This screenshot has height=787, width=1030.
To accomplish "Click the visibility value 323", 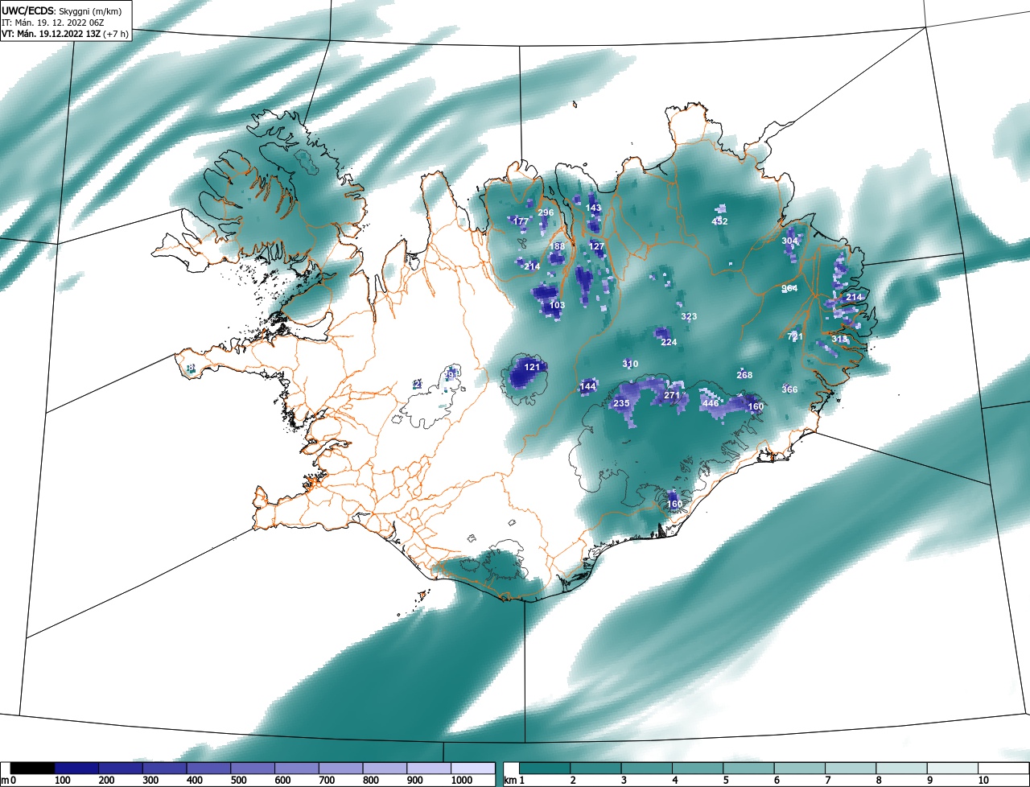I will click(689, 316).
